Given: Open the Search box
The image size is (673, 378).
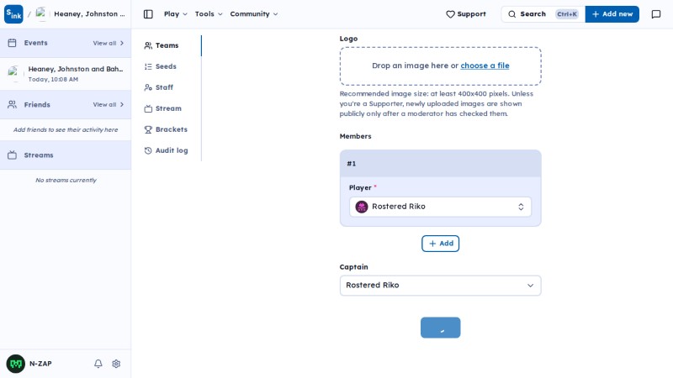Looking at the screenshot, I should (543, 14).
